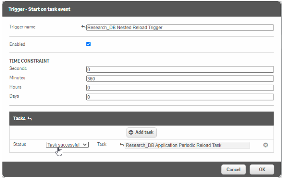The height and width of the screenshot is (178, 284).
Task: Click into the Seconds input field
Action: pyautogui.click(x=180, y=70)
